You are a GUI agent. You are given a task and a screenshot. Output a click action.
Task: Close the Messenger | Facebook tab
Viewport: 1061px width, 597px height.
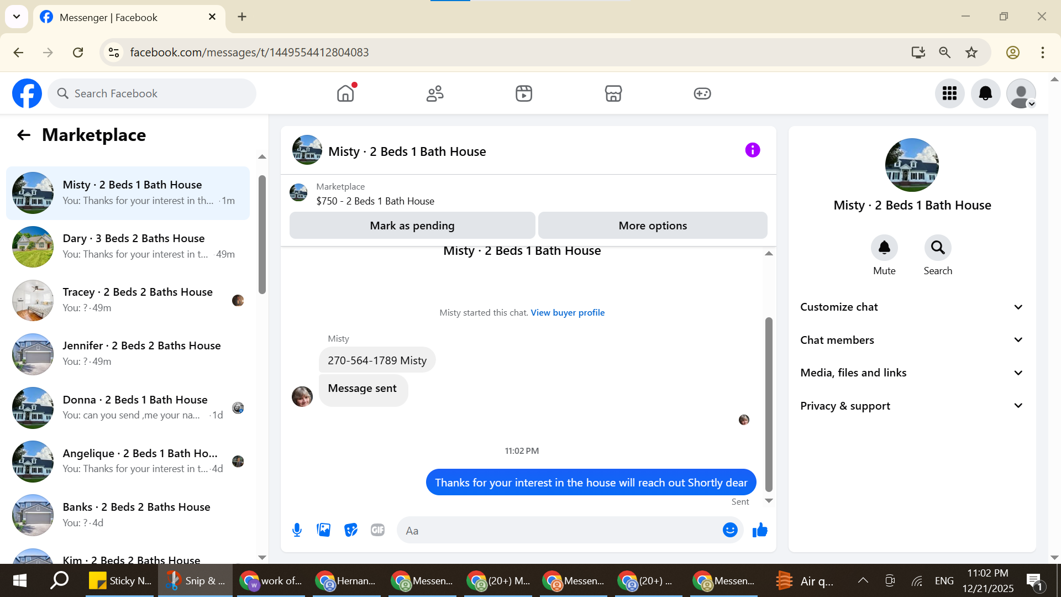(x=212, y=17)
